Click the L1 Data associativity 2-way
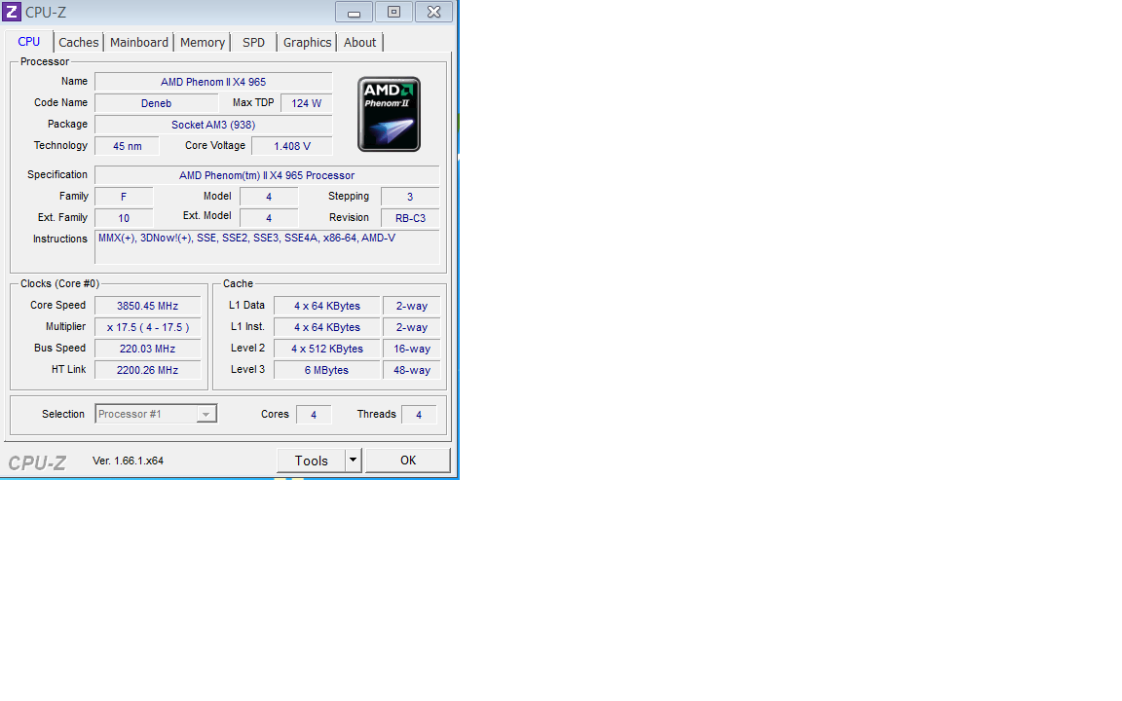 point(411,306)
